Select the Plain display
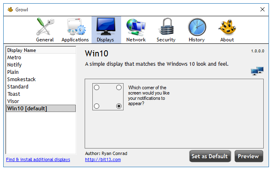Screen dimensions: 271x170 point(41,72)
